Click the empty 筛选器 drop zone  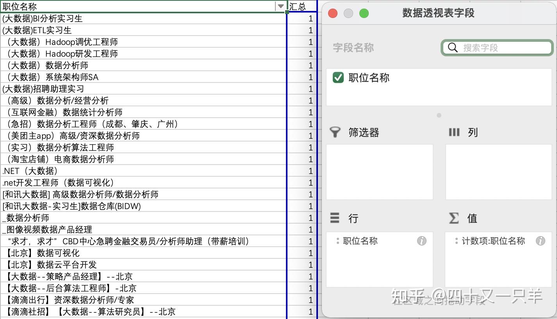tap(379, 172)
